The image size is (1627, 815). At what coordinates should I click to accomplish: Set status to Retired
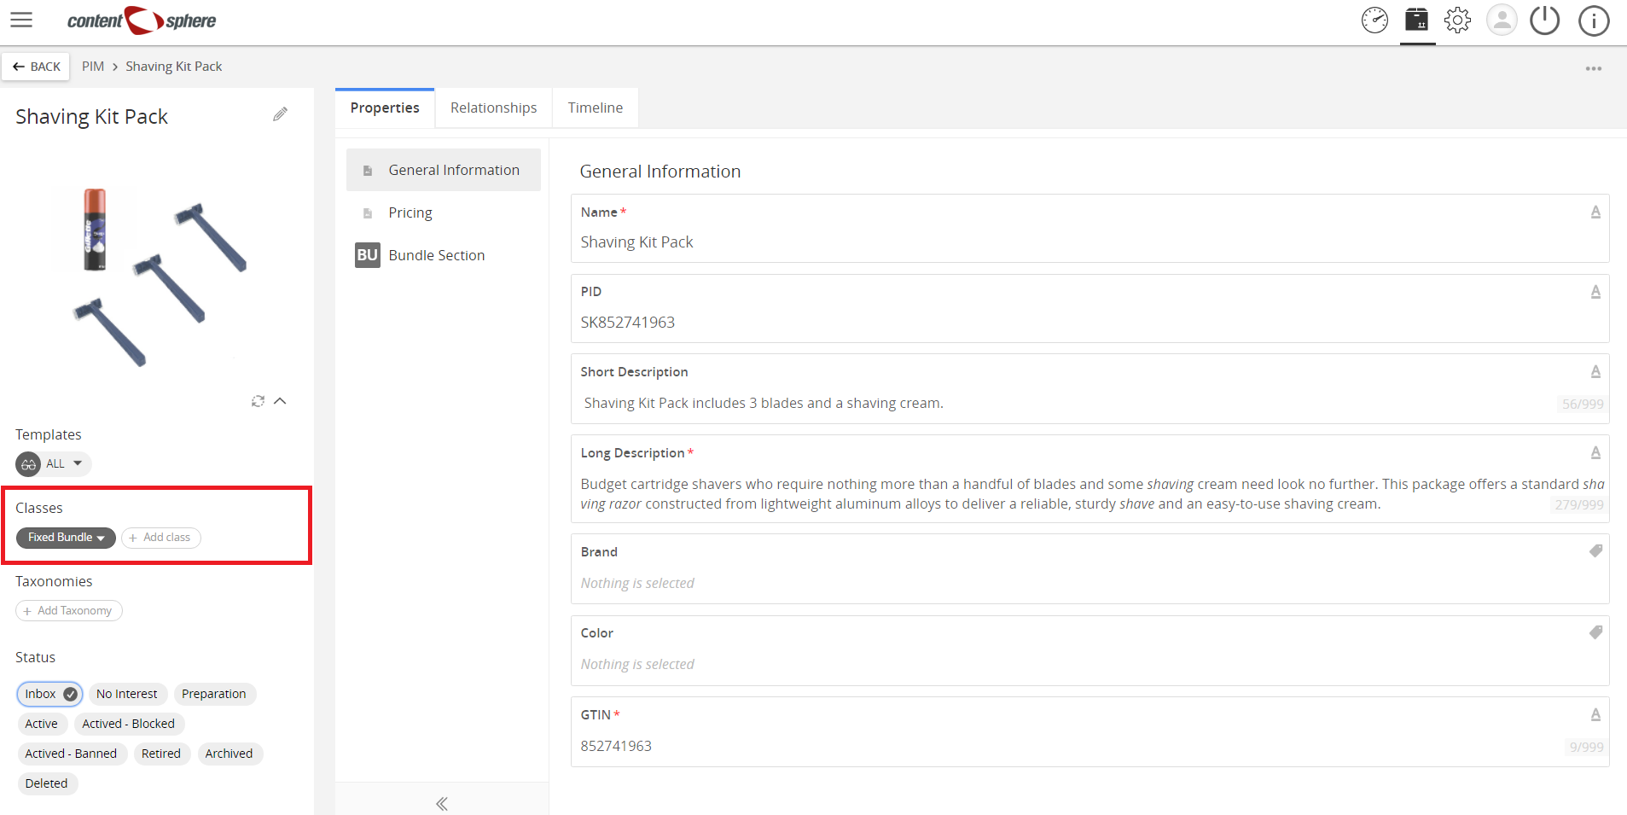click(161, 754)
